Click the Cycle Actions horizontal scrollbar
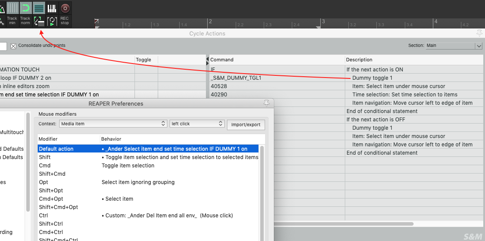This screenshot has height=241, width=485. 343,223
